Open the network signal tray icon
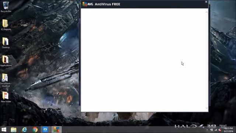This screenshot has height=133, width=236. (x=216, y=130)
